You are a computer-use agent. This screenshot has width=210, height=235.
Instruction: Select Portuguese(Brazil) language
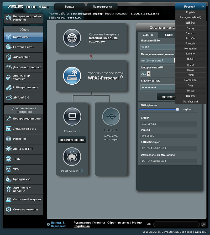pyautogui.click(x=190, y=17)
